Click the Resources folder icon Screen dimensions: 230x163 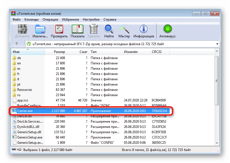point(14,89)
